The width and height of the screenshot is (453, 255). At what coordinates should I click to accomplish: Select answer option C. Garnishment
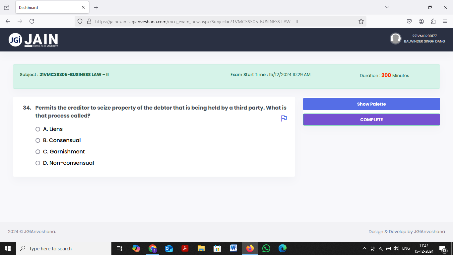[38, 151]
